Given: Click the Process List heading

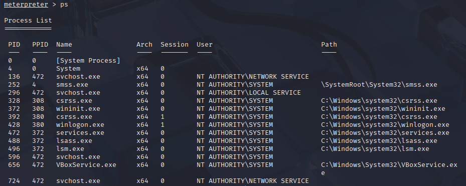Looking at the screenshot, I should tap(28, 21).
